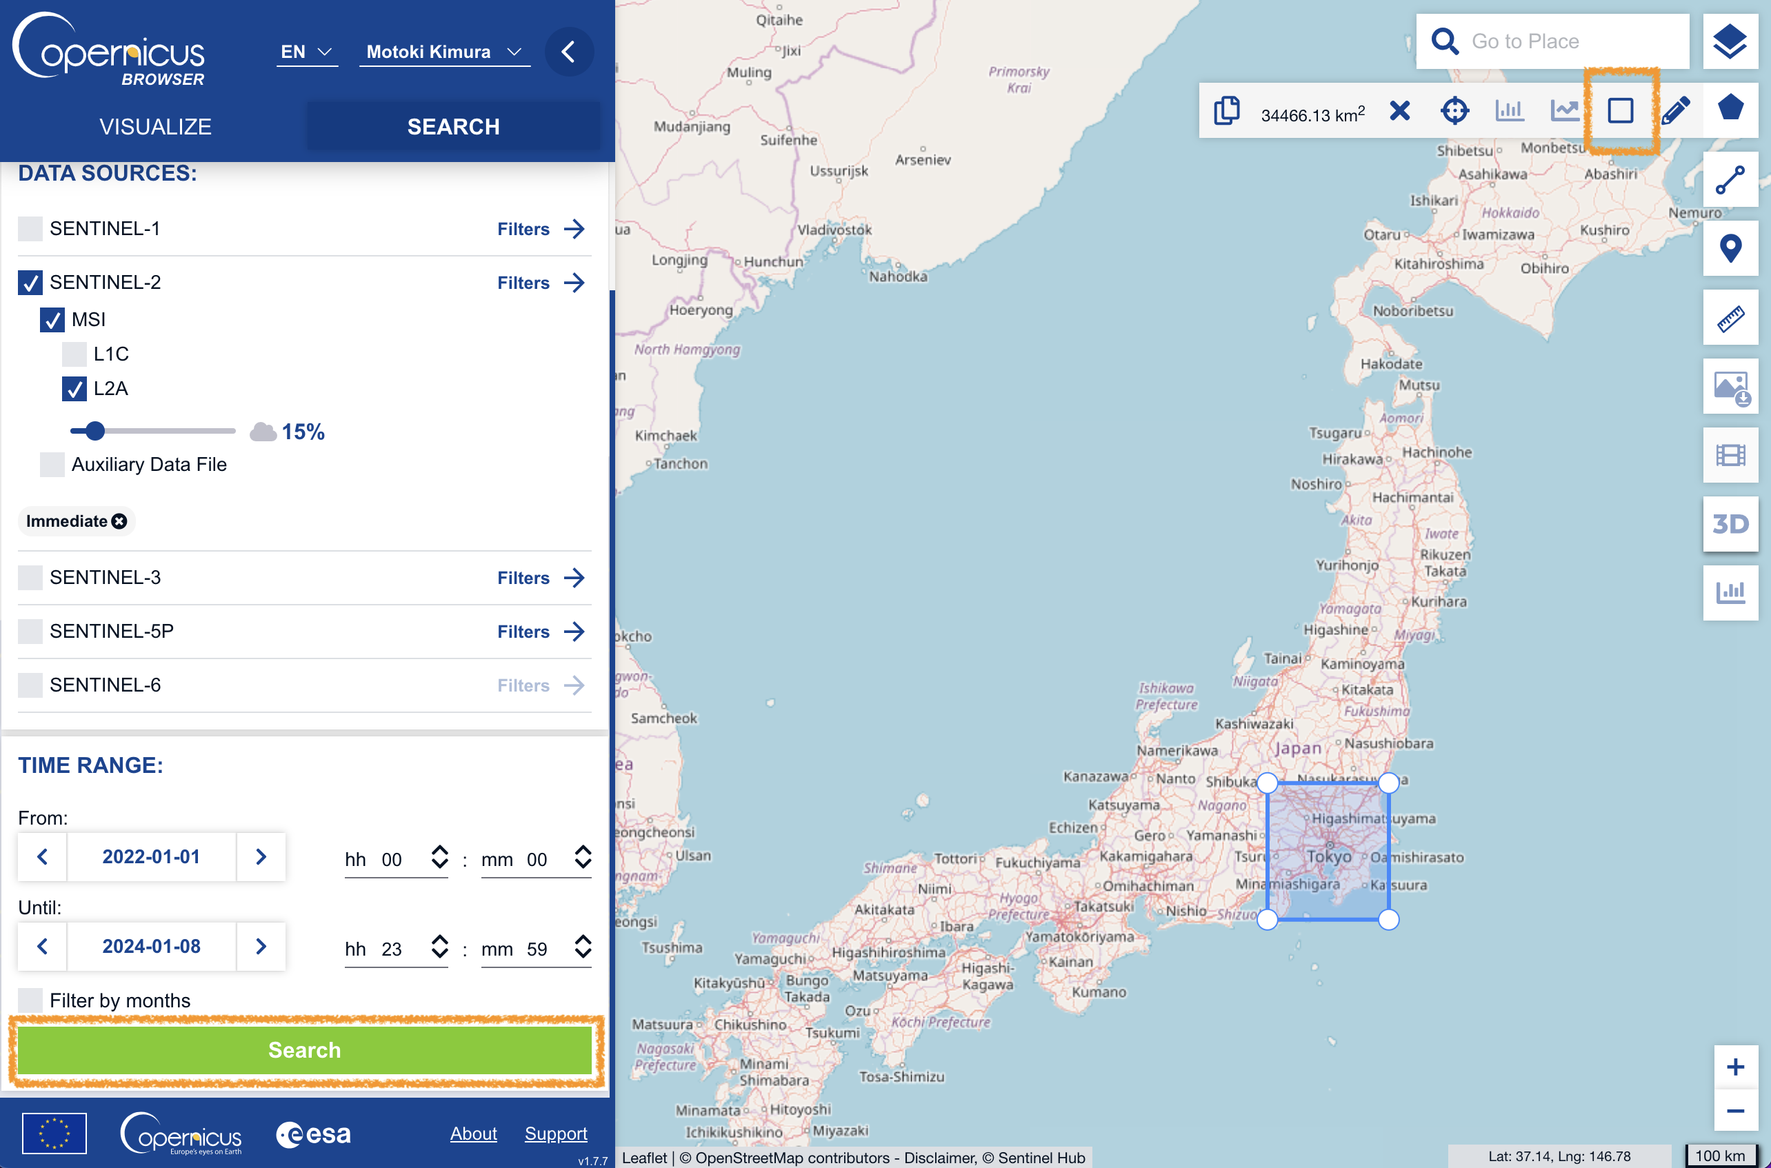Switch to the VISUALIZE tab
This screenshot has width=1771, height=1168.
[155, 127]
